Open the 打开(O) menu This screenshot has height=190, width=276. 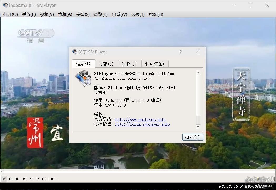10,14
